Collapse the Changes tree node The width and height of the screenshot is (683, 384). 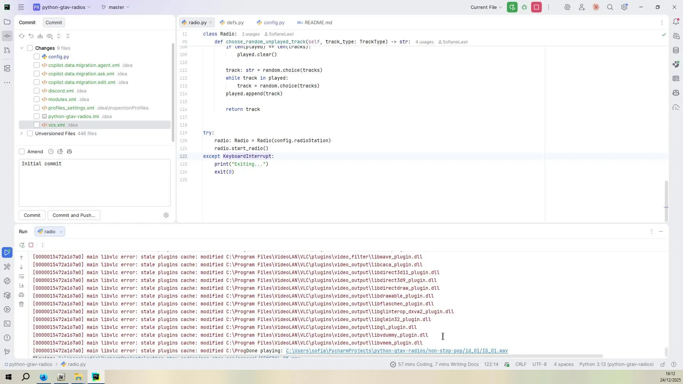tap(22, 48)
